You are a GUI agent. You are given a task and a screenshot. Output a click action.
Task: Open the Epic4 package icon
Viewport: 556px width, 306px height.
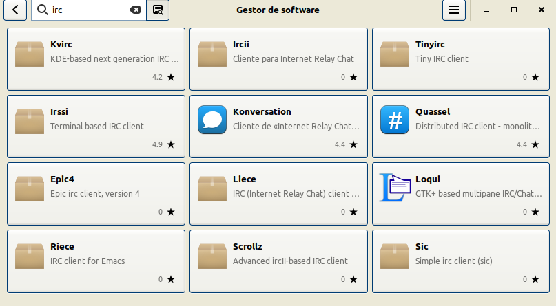point(30,188)
